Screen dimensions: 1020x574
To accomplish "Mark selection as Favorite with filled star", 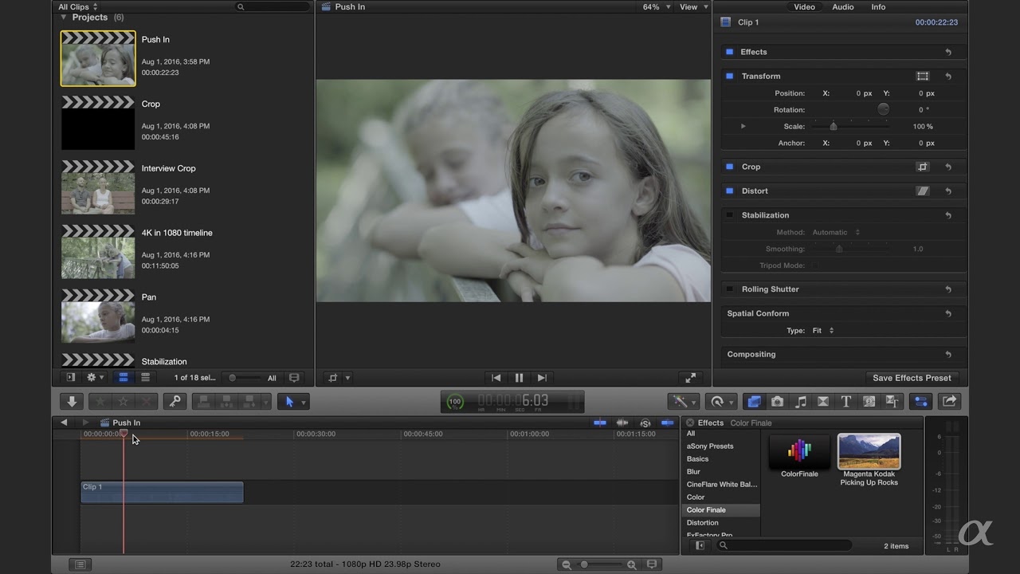I will [x=100, y=402].
